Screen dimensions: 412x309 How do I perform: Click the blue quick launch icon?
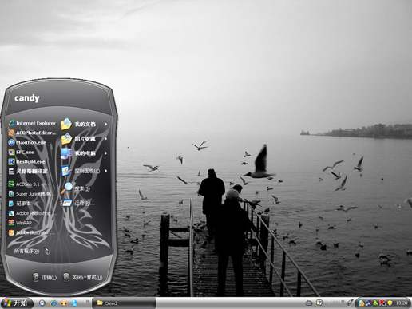(75, 303)
